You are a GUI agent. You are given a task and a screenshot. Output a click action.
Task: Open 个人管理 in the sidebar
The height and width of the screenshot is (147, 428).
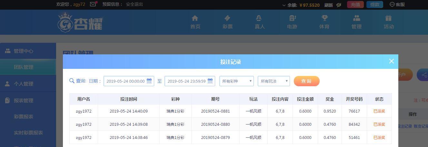(x=28, y=84)
